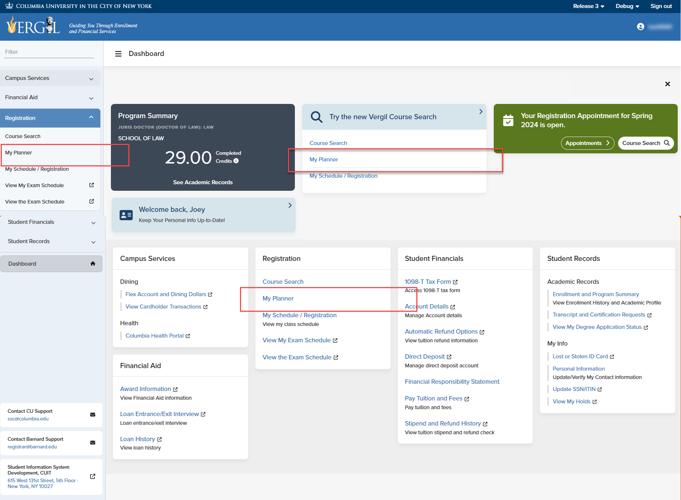Viewport: 681px width, 500px height.
Task: Toggle the hamburger menu next to Dashboard
Action: [x=118, y=54]
